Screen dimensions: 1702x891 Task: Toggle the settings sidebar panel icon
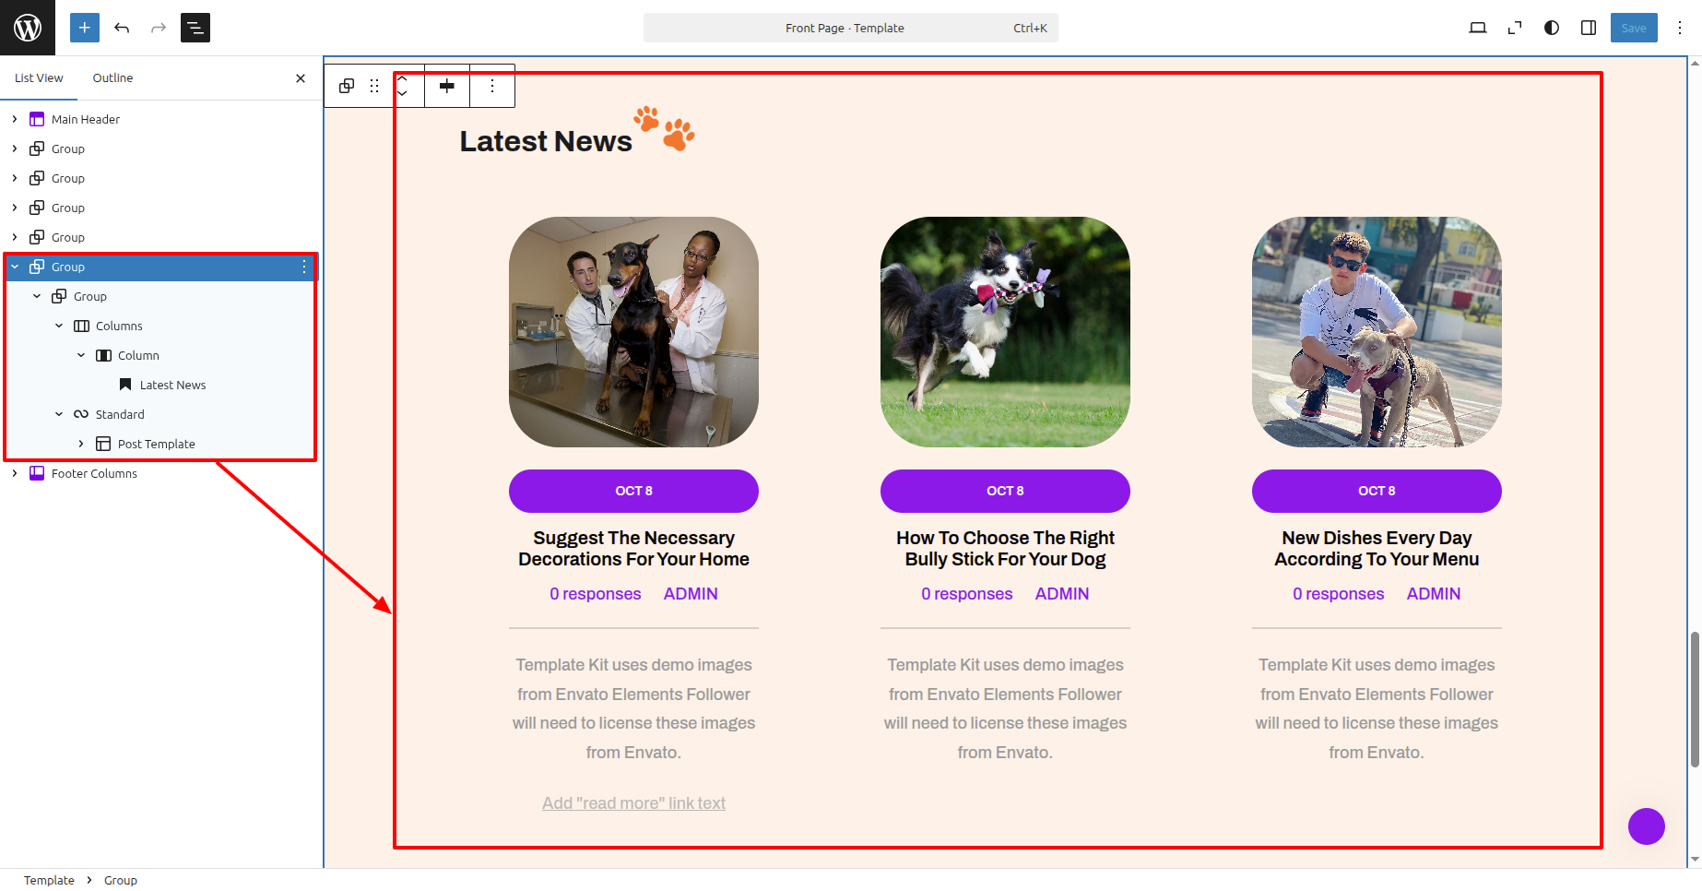(x=1589, y=28)
